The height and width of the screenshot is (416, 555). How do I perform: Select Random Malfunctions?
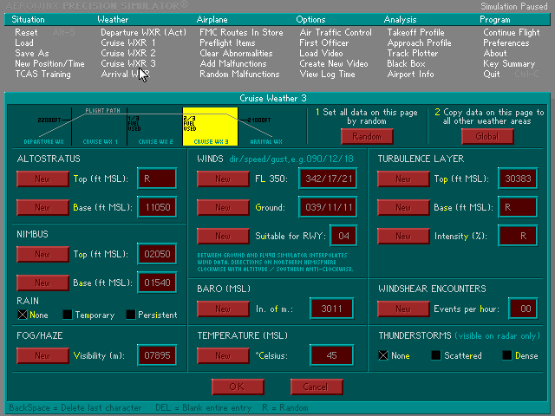(x=239, y=74)
